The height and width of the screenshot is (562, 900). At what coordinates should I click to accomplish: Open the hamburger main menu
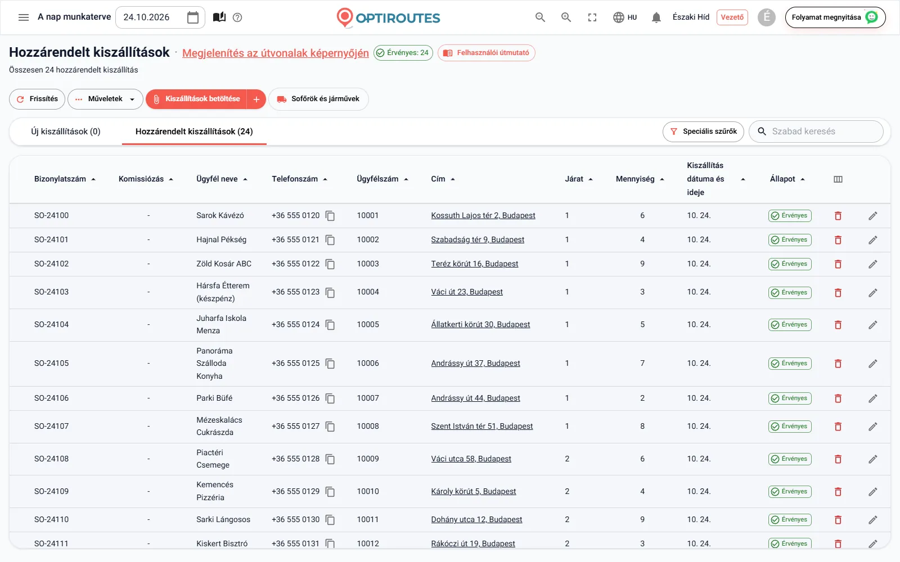(24, 17)
